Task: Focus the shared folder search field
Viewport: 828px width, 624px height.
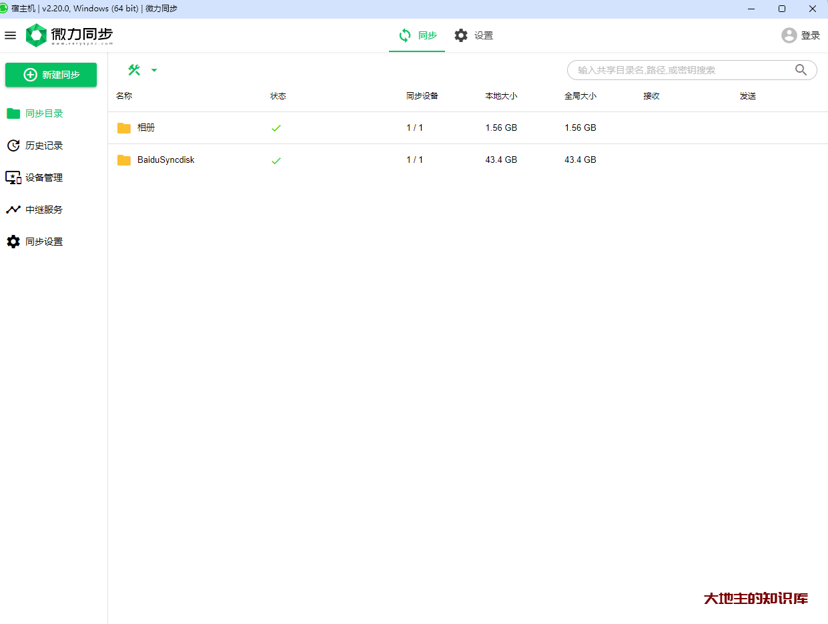Action: (x=692, y=70)
